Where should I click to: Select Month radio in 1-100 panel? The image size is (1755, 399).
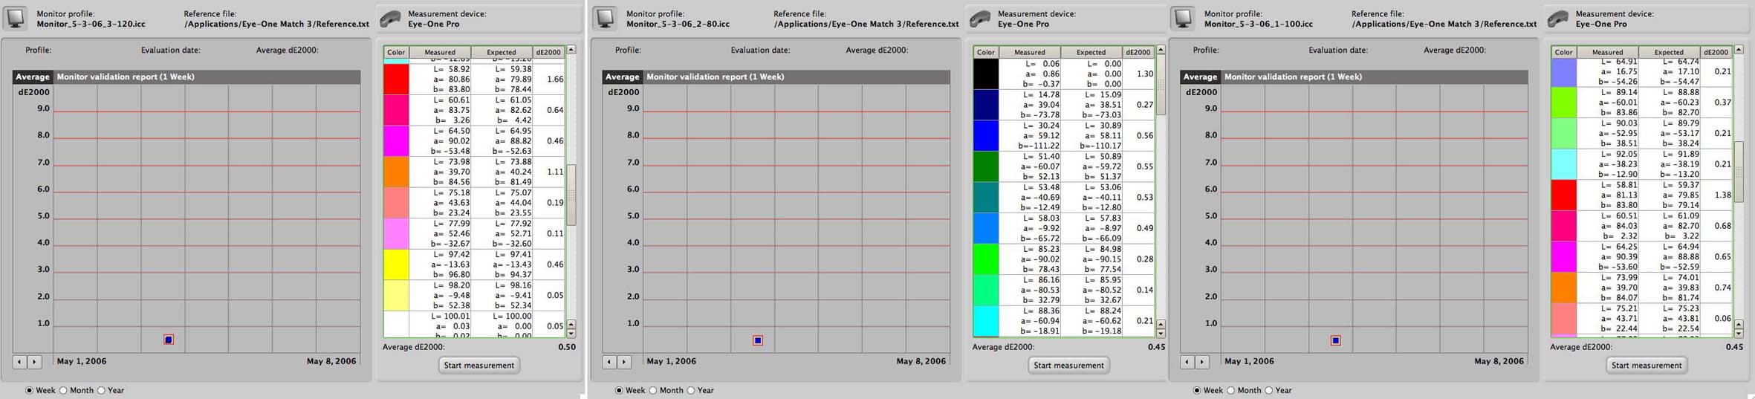tap(1231, 390)
